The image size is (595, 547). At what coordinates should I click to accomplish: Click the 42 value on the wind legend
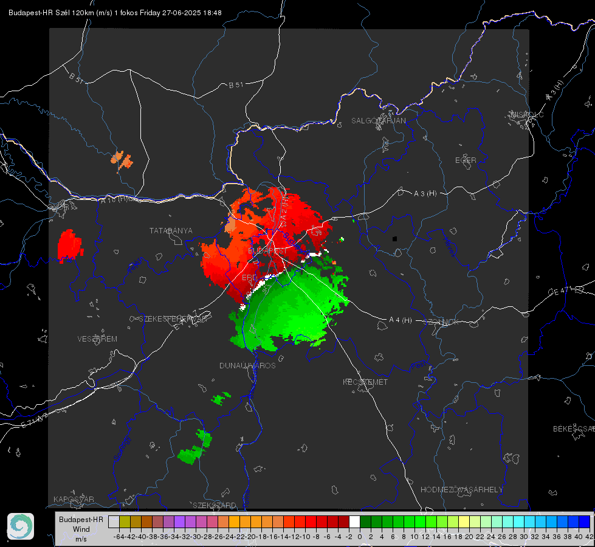(589, 537)
